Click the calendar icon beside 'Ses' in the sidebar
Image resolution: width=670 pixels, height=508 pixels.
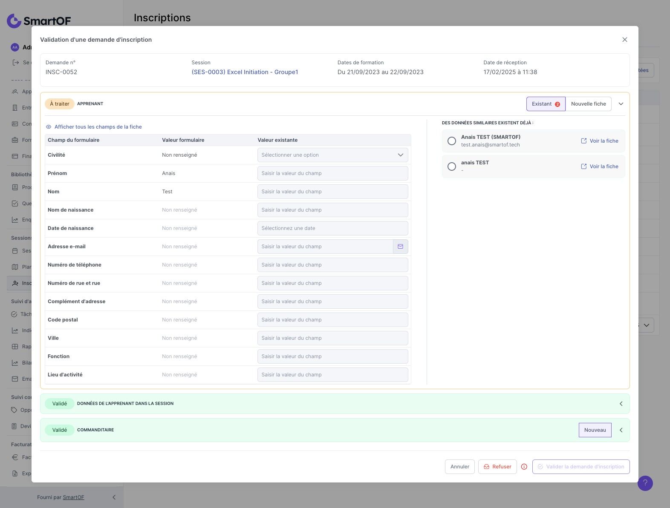(x=15, y=251)
